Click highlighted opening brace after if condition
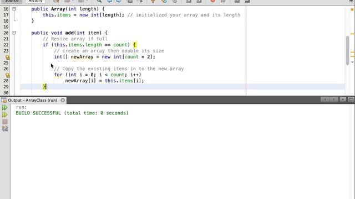Image resolution: width=355 pixels, height=199 pixels. [135, 45]
